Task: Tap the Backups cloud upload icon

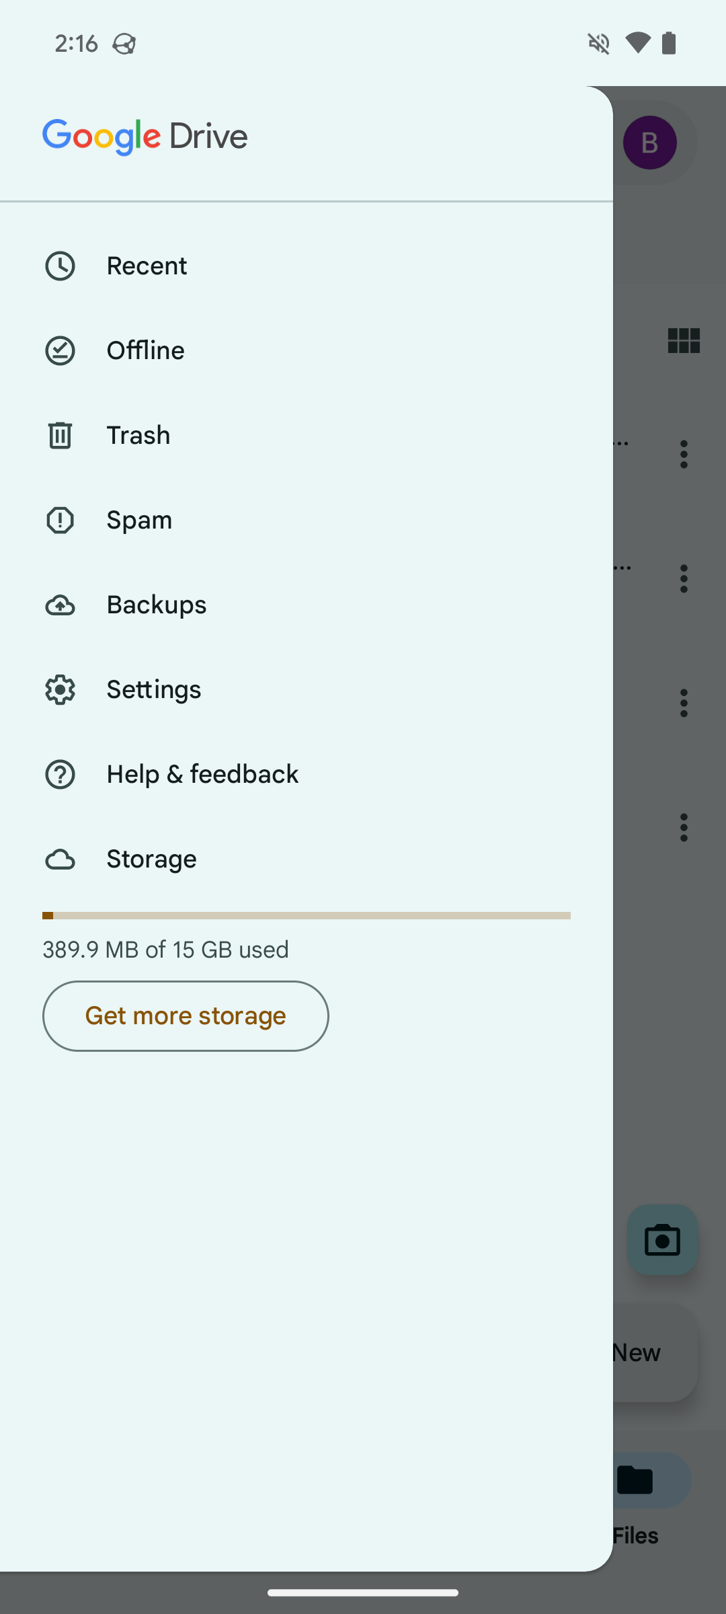Action: pyautogui.click(x=60, y=605)
